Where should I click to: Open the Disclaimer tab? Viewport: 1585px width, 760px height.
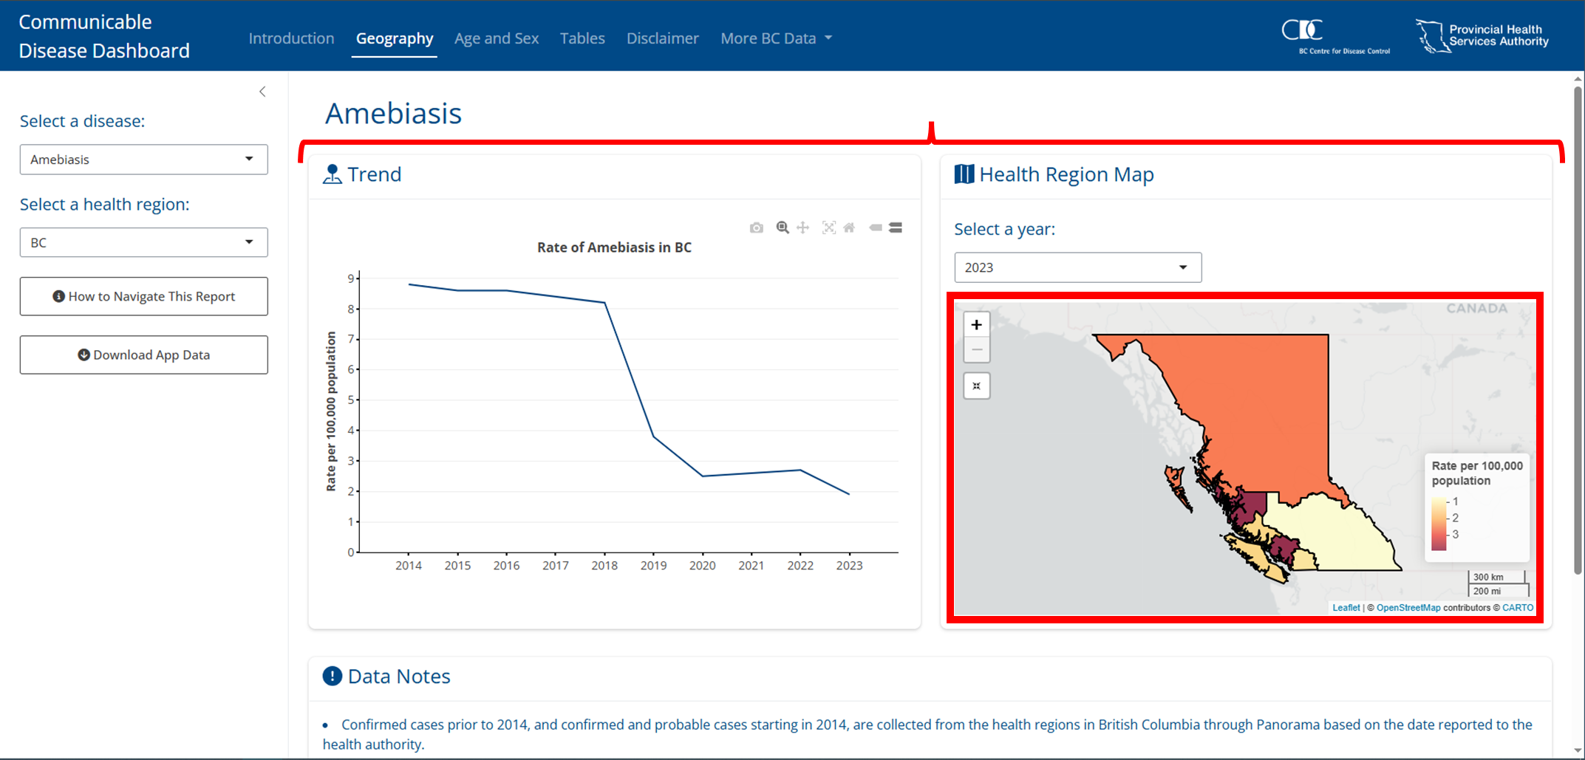[662, 38]
